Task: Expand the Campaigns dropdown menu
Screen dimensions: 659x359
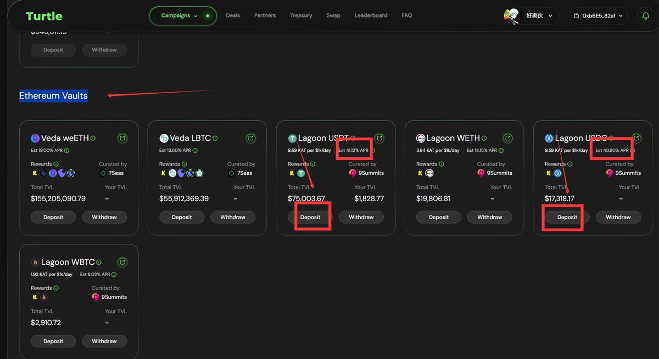Action: [183, 16]
